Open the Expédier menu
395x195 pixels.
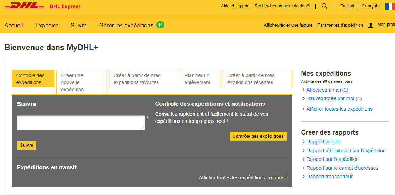point(47,25)
